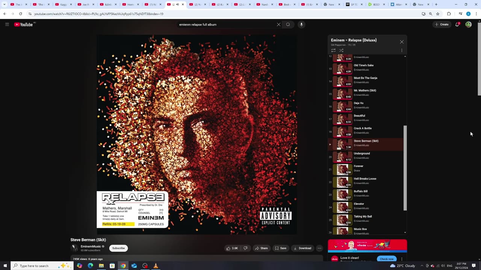Image resolution: width=481 pixels, height=270 pixels.
Task: Open playlist panel three-dot options
Action: click(401, 50)
